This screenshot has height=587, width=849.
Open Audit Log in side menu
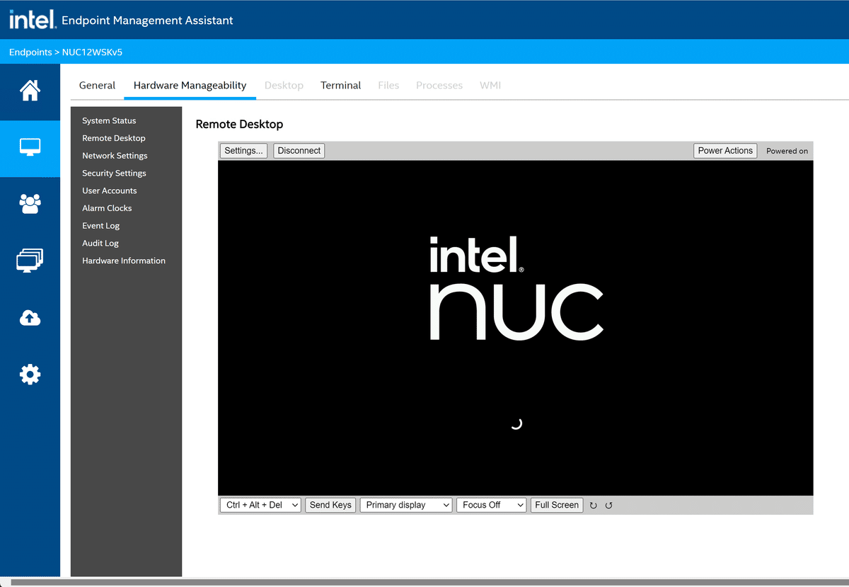[x=100, y=244]
